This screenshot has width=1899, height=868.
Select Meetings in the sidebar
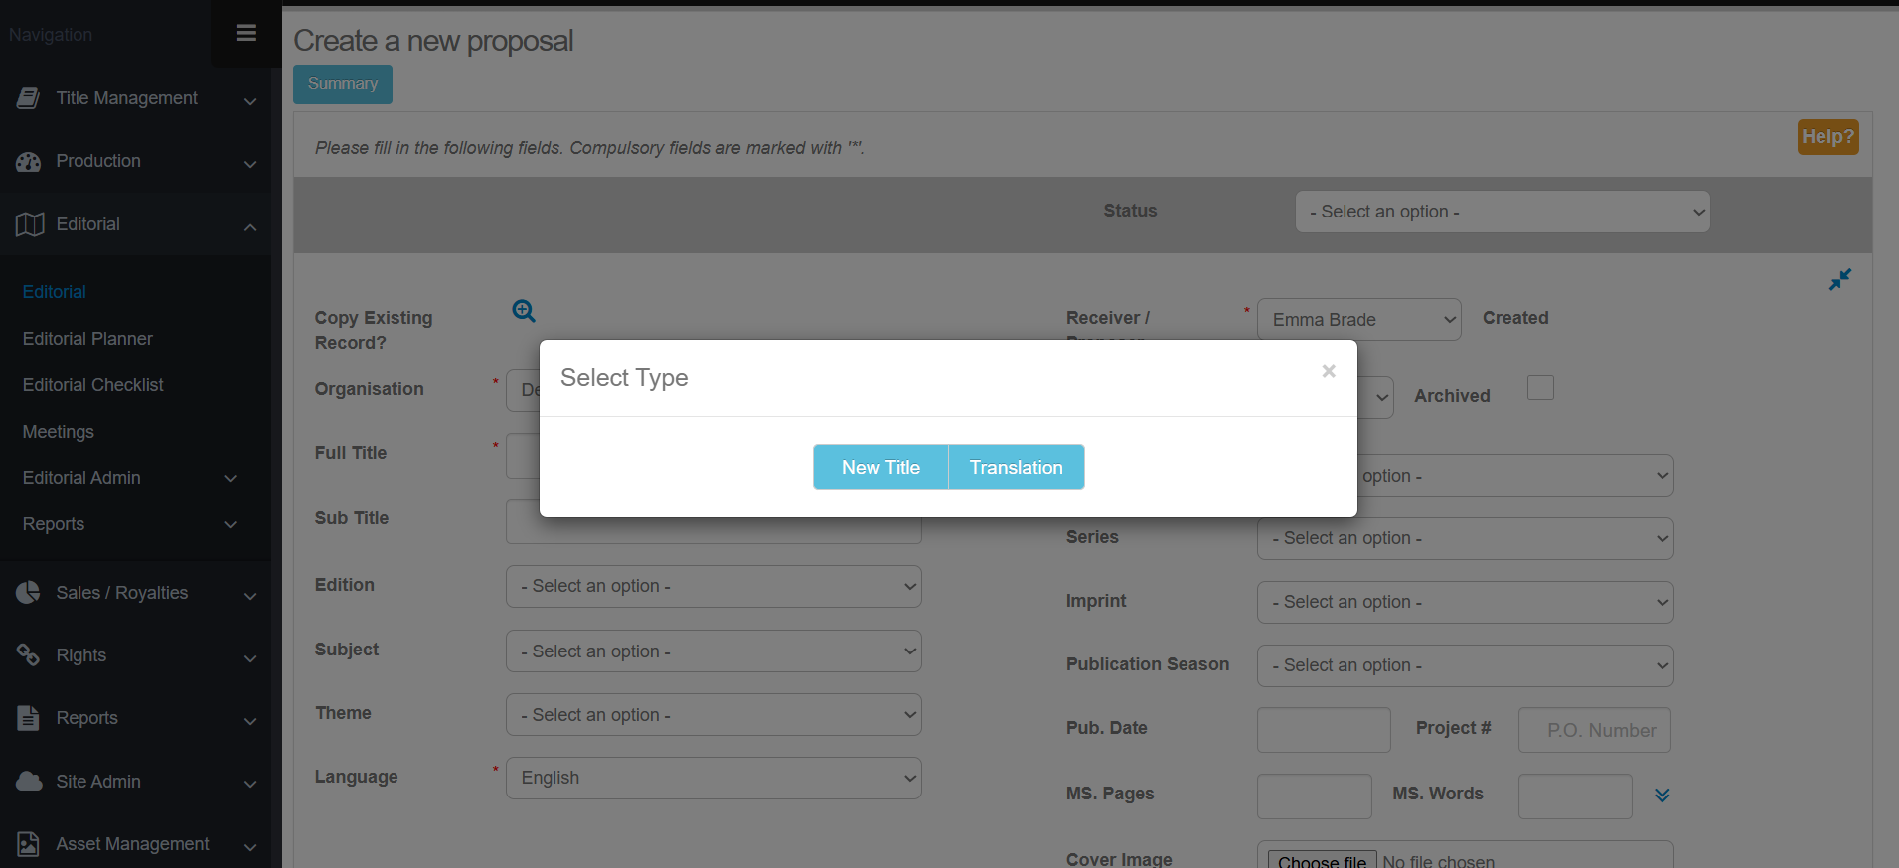pyautogui.click(x=59, y=432)
